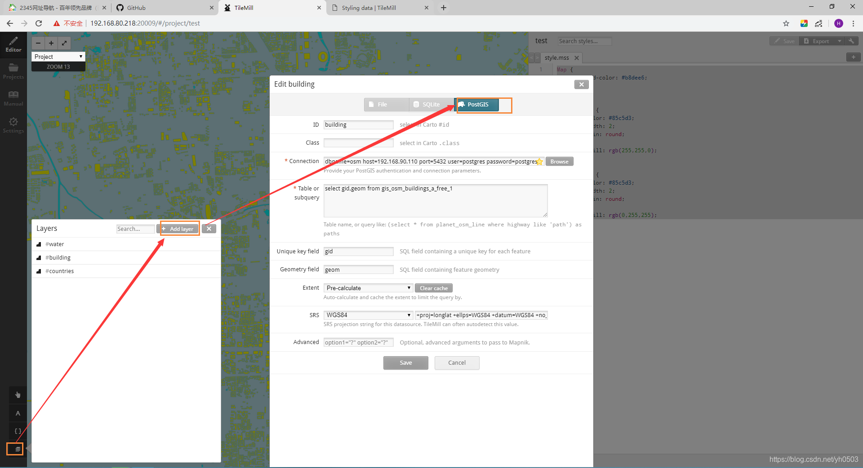Click the SRS projection string input
Screen dimensions: 863x468
[481, 315]
